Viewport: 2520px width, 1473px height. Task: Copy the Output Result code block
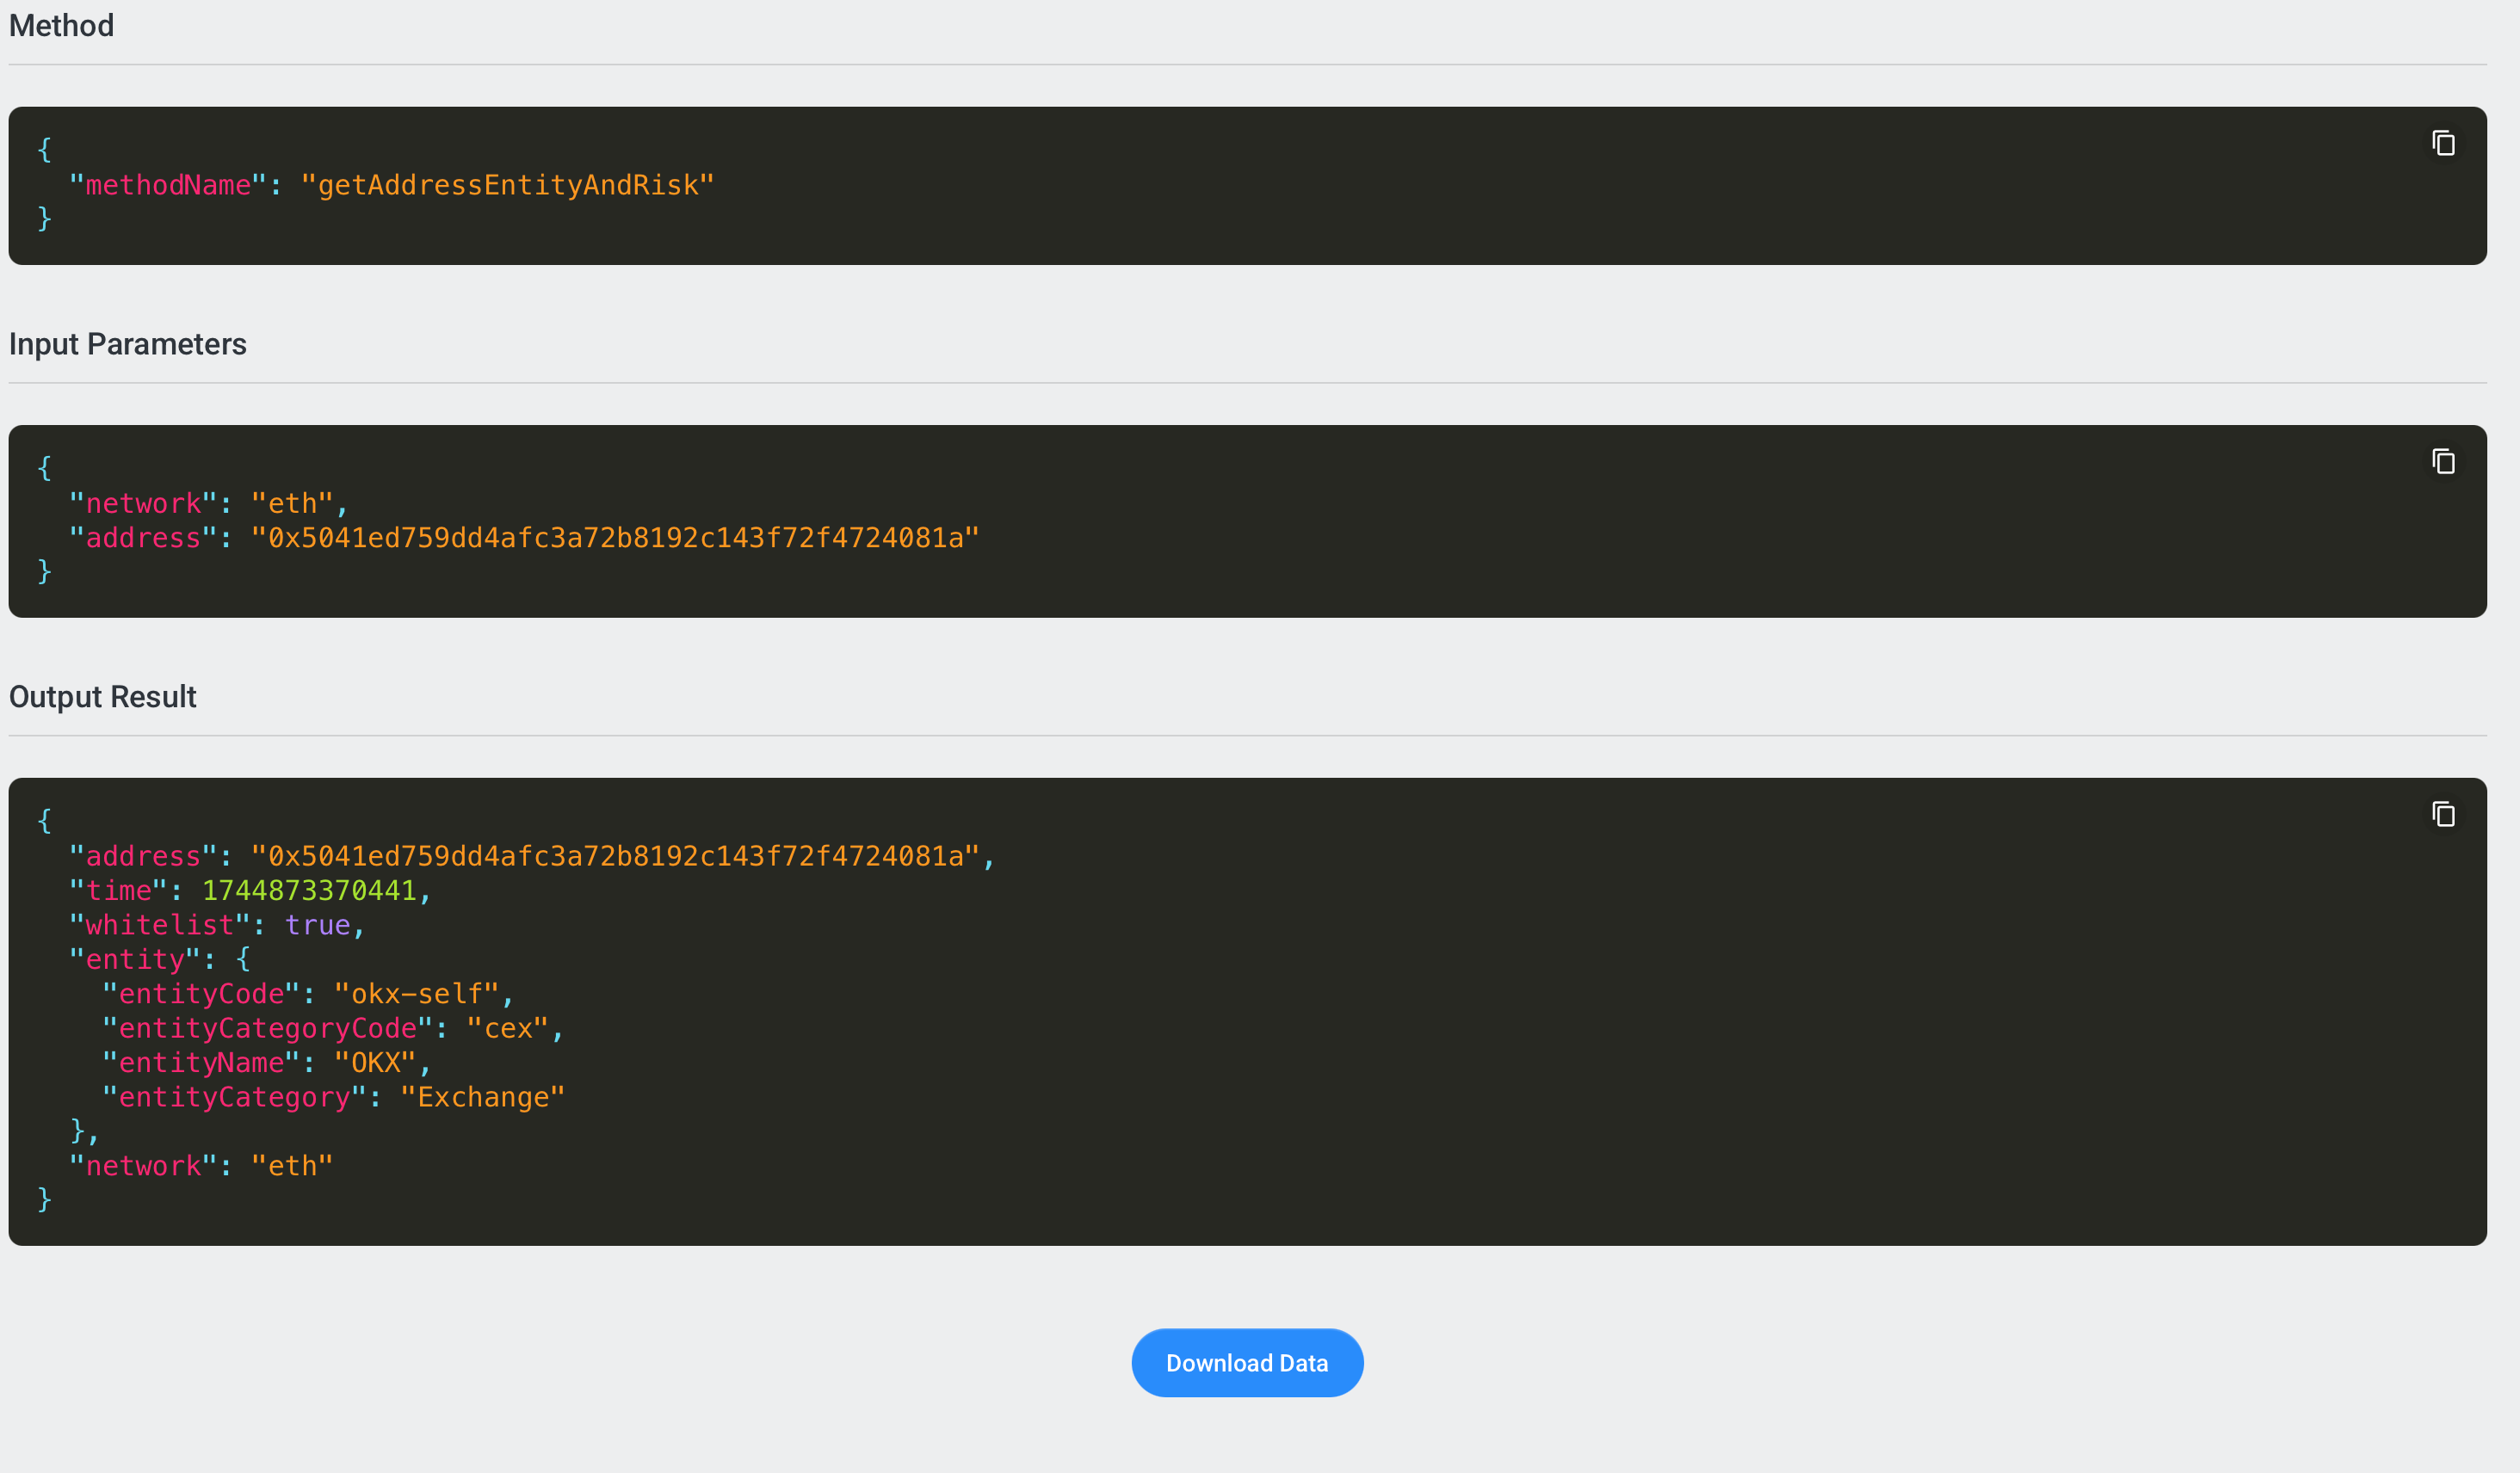(2443, 815)
